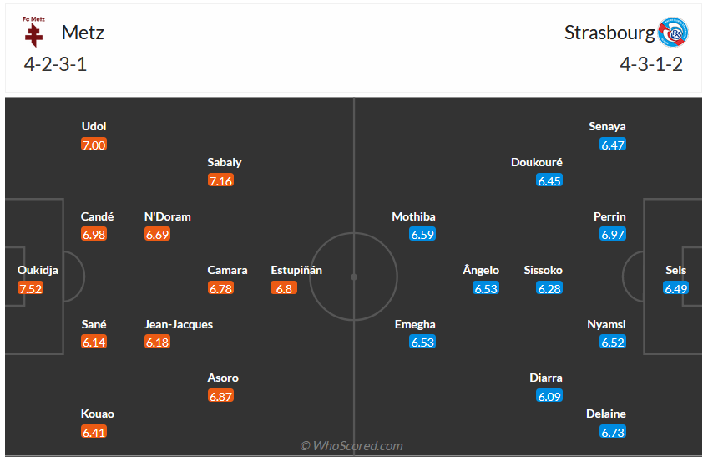Select Diarra's 6.09 rating badge
703x457 pixels.
click(549, 396)
